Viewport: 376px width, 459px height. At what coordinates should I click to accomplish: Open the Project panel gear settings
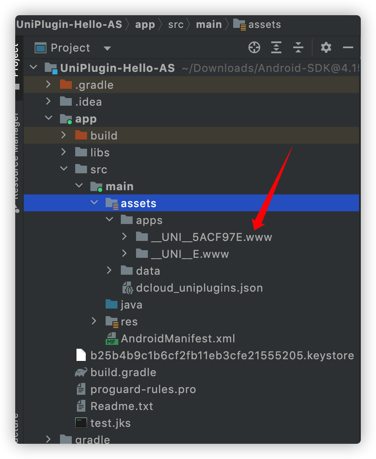[326, 47]
